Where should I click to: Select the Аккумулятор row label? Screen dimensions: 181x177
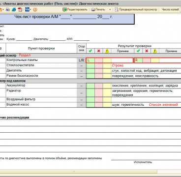point(16,86)
